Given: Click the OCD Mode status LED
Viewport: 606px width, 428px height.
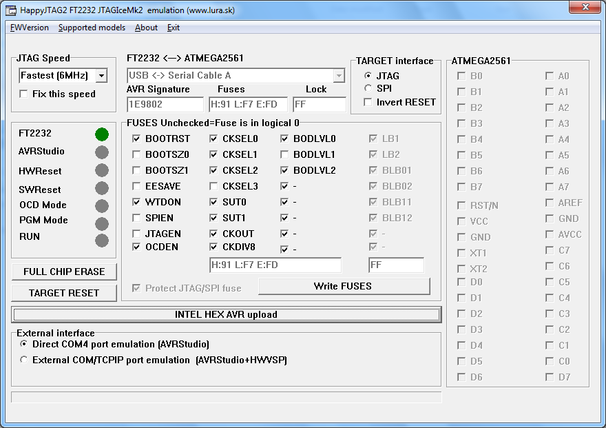Looking at the screenshot, I should click(102, 205).
